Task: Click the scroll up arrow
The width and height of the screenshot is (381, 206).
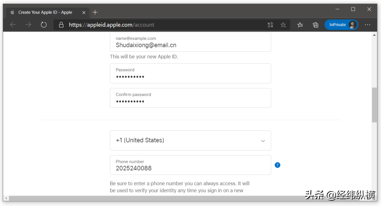Action: (x=374, y=35)
